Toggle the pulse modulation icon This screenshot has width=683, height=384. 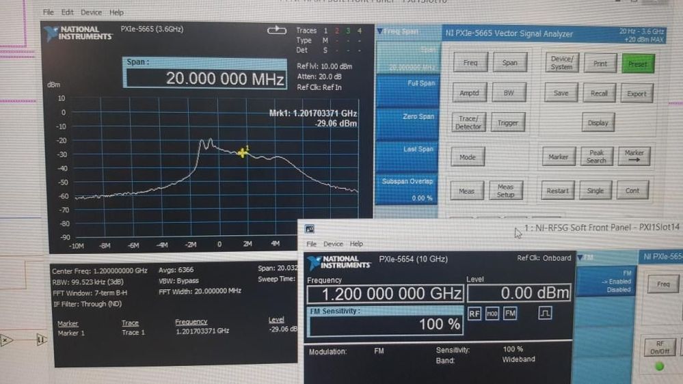tap(545, 313)
